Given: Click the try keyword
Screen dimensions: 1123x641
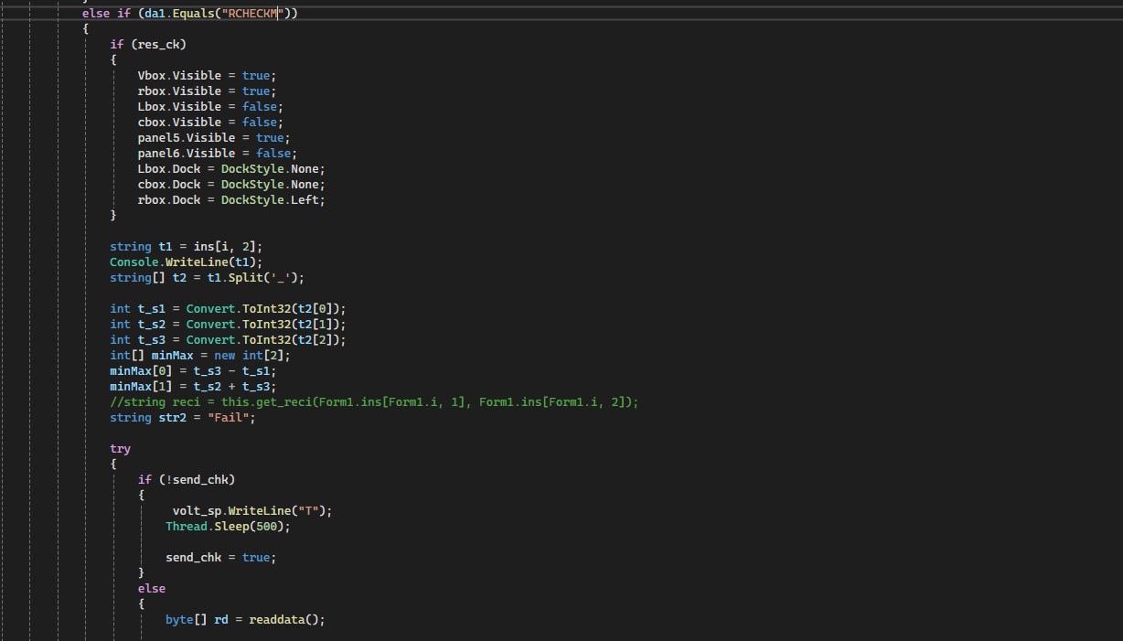Looking at the screenshot, I should click(x=120, y=448).
